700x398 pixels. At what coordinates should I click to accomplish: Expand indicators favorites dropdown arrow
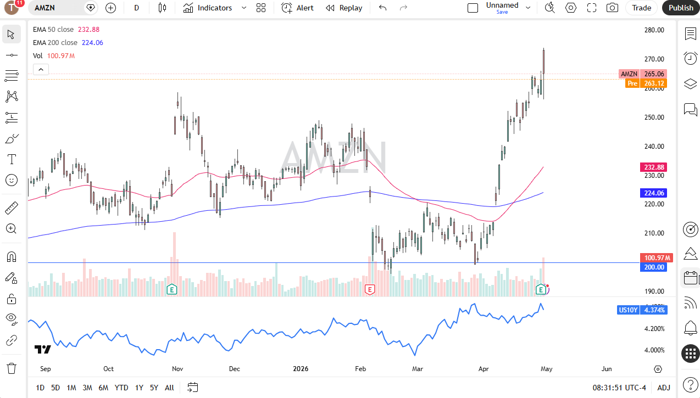point(244,8)
